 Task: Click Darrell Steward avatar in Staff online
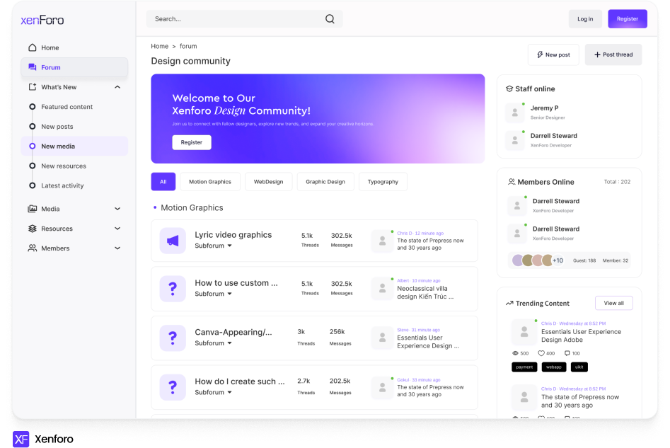pyautogui.click(x=515, y=140)
